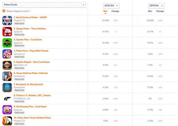Click the Gin Rummy Plus app icon

point(7,110)
